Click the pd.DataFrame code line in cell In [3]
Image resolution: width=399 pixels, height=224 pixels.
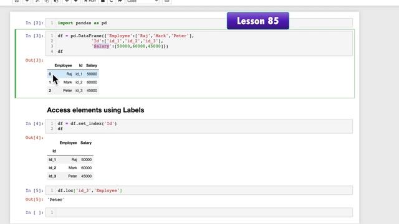pyautogui.click(x=126, y=36)
